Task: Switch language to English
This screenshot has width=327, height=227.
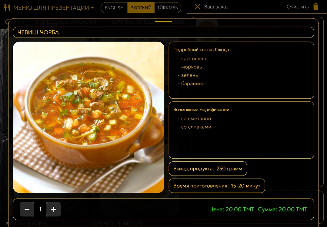Action: tap(114, 8)
